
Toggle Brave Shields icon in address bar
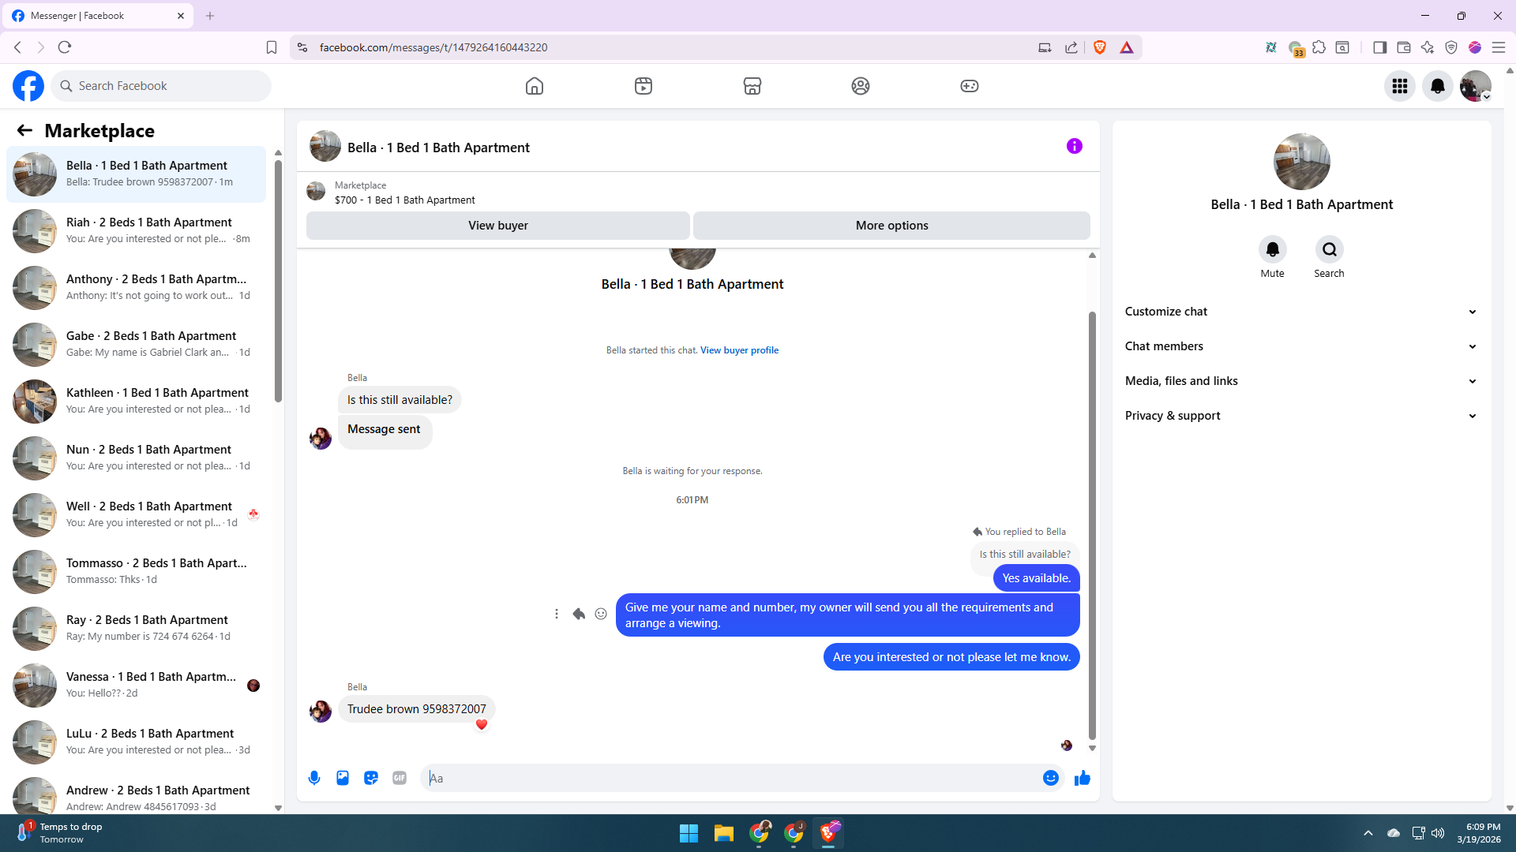pyautogui.click(x=1100, y=47)
